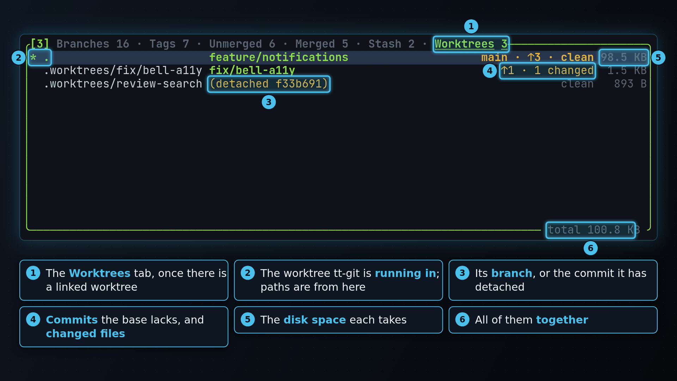Screen dimensions: 677x381
Task: Select the fix/bell-a11y branch name
Action: click(x=252, y=71)
